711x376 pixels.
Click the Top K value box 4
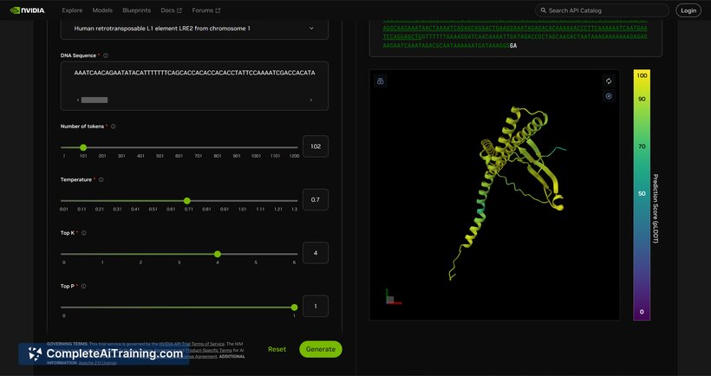(x=315, y=253)
